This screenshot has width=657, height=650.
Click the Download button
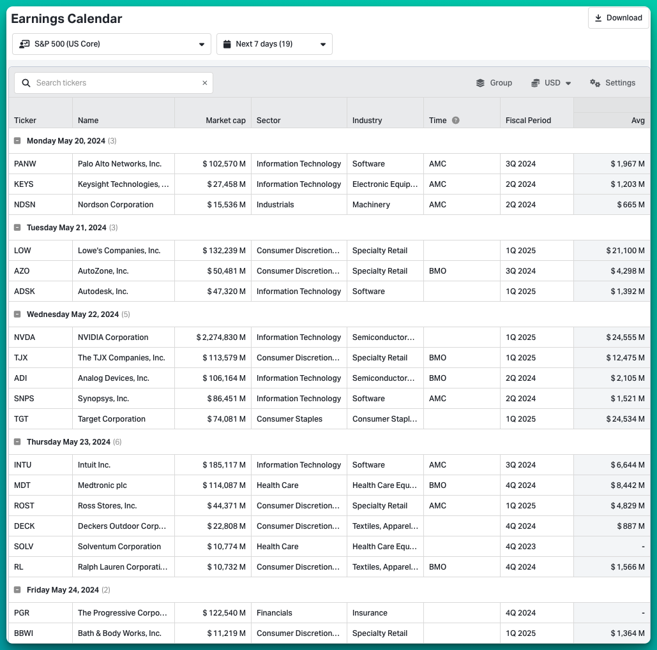[619, 18]
